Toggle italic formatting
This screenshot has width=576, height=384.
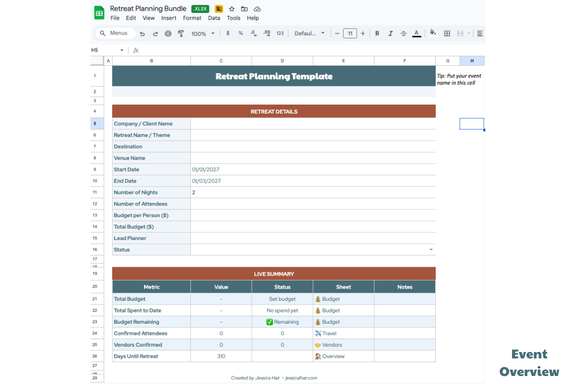coord(390,33)
